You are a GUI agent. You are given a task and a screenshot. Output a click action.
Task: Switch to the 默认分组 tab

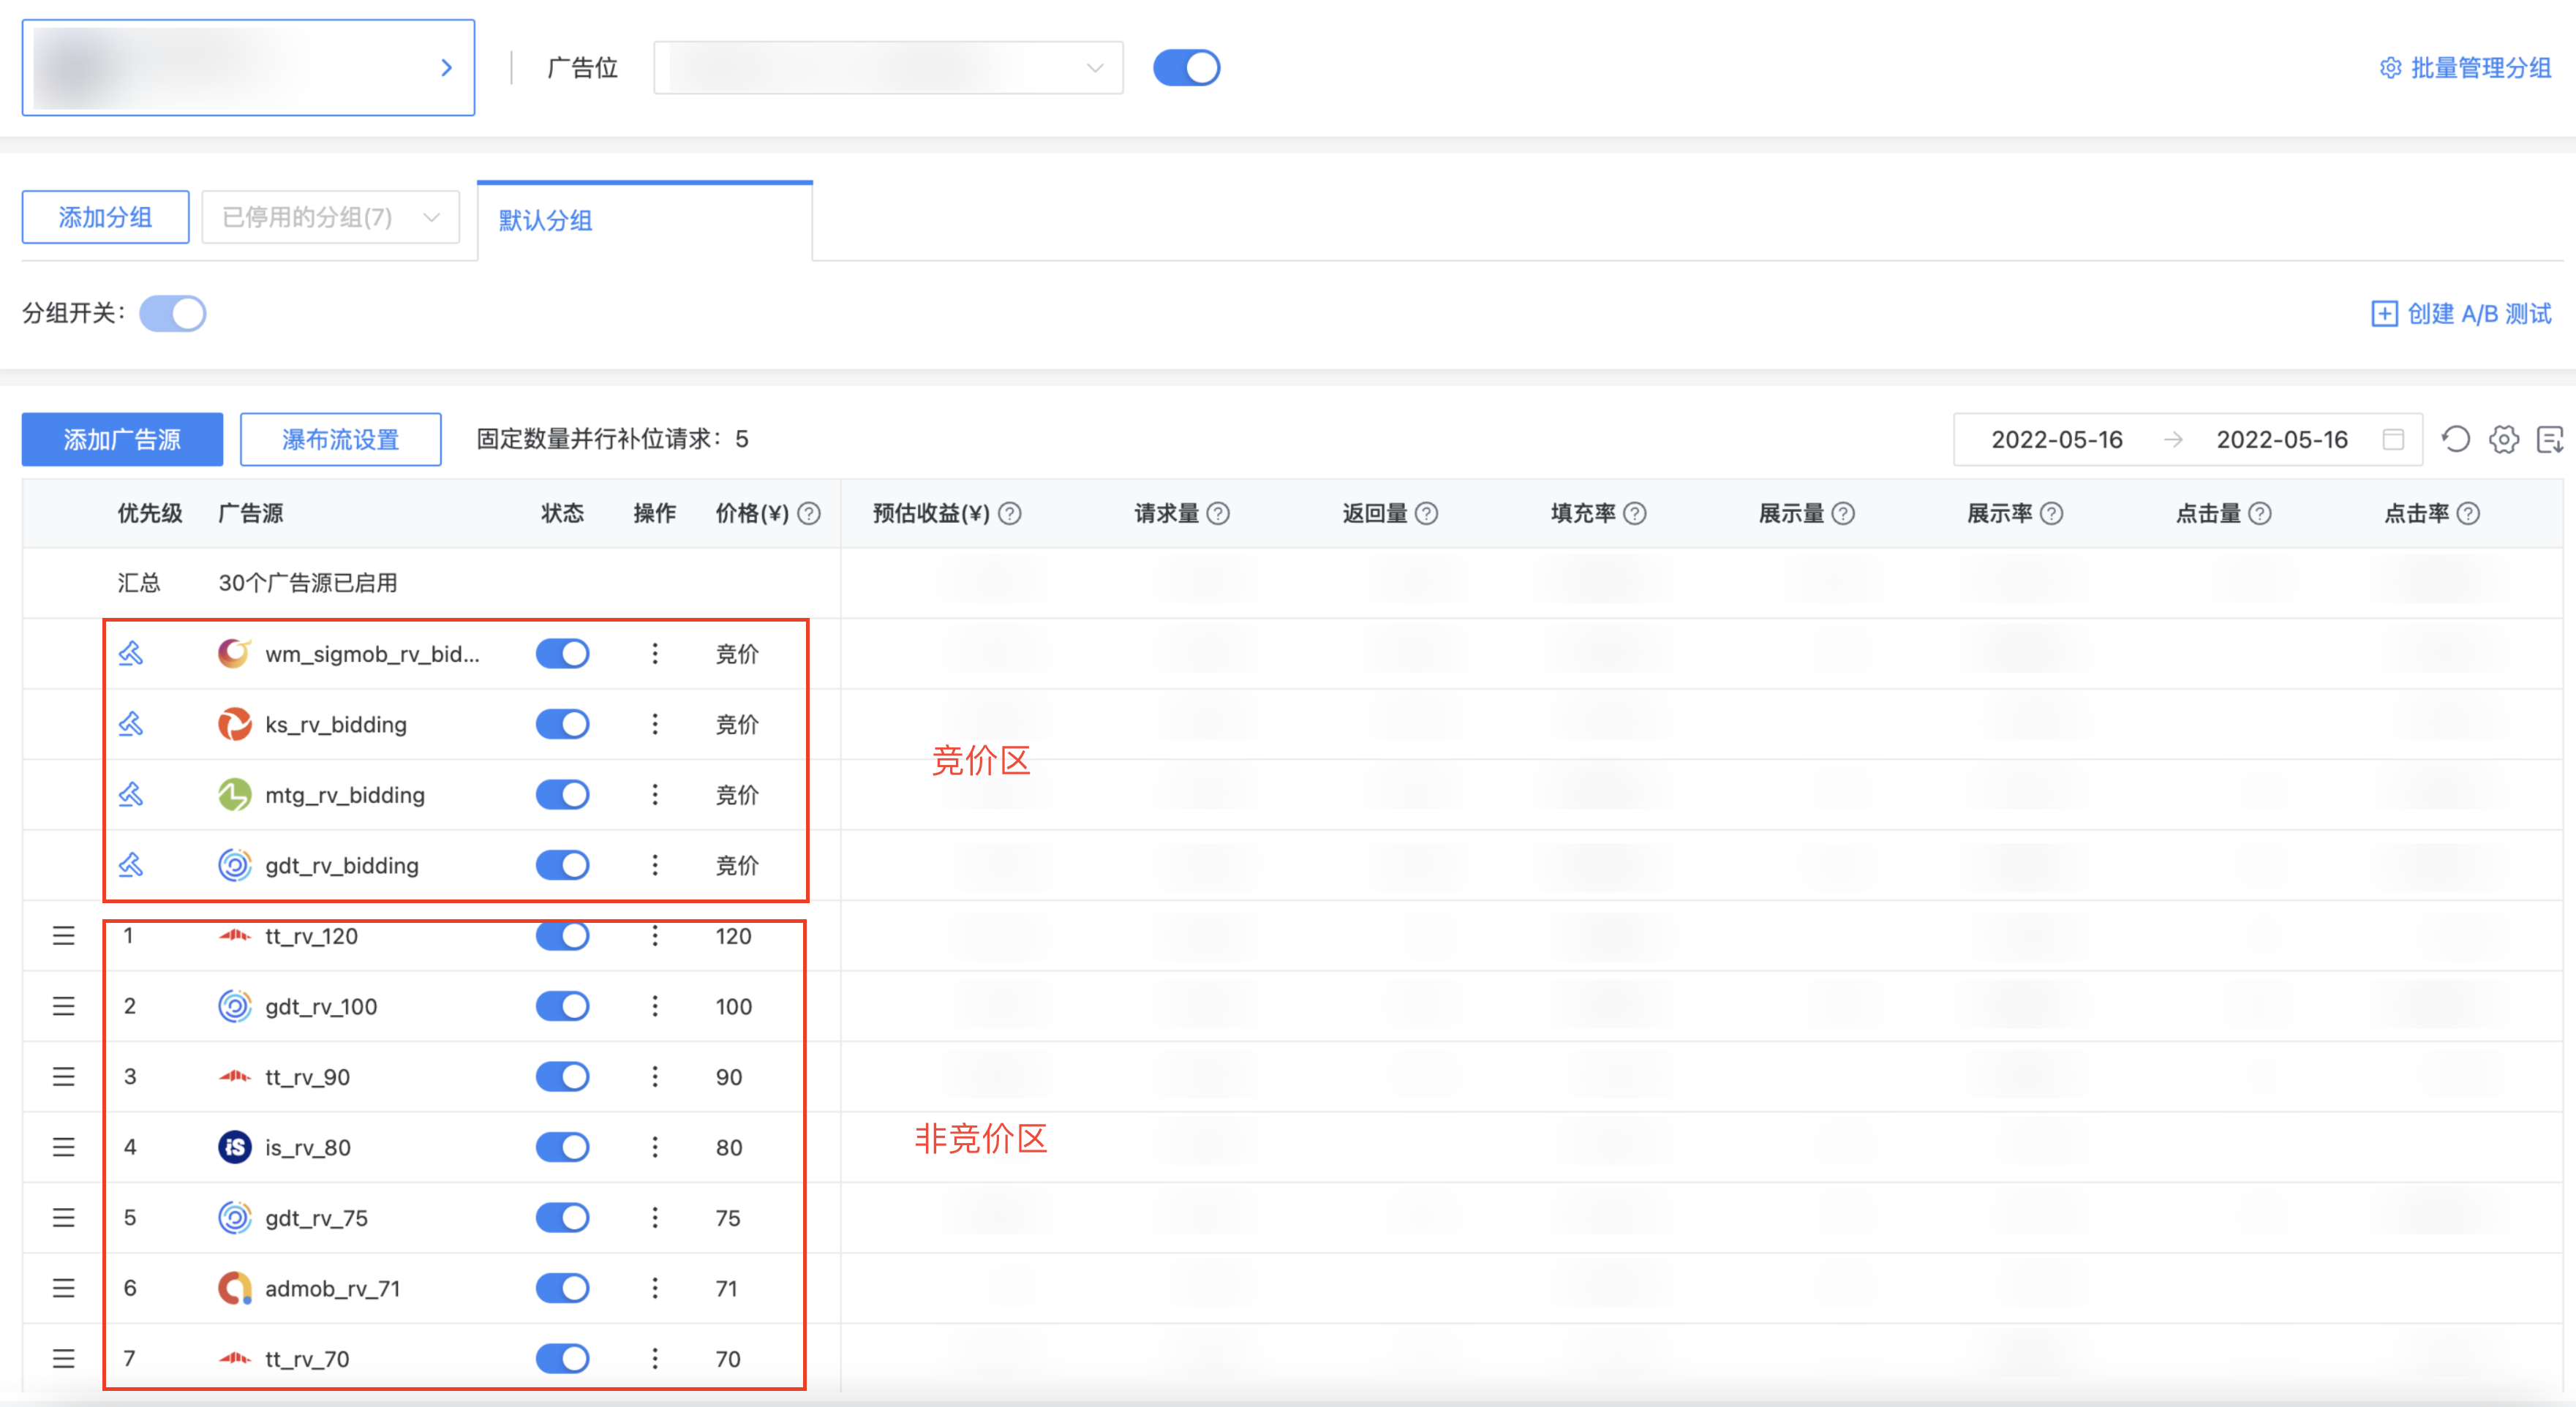[x=544, y=221]
